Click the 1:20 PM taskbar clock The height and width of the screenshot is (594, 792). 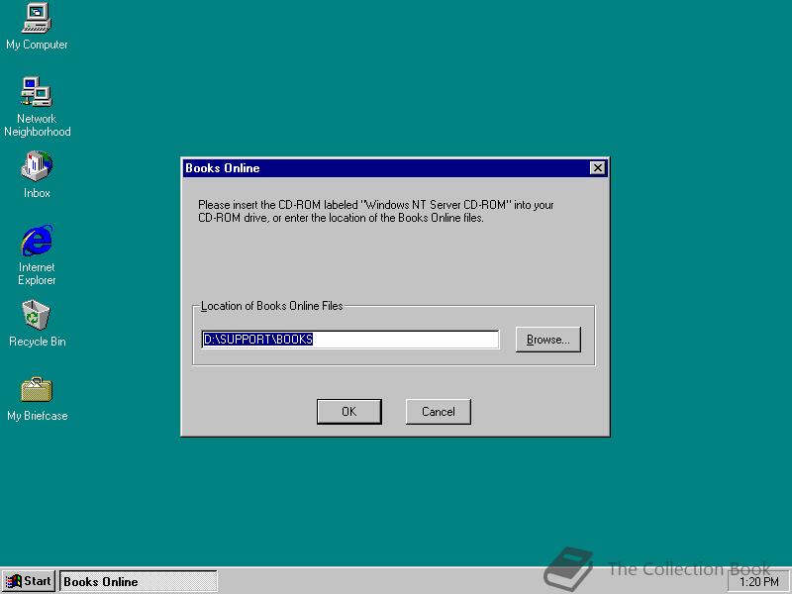(x=759, y=582)
